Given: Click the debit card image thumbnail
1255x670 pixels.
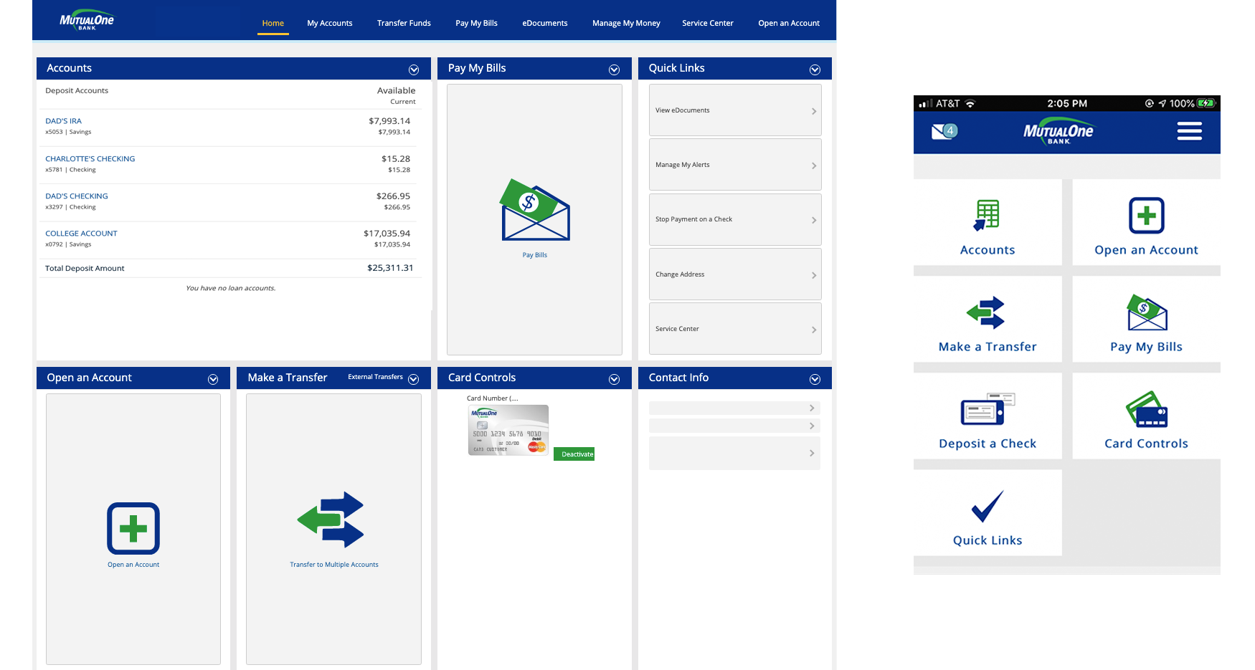Looking at the screenshot, I should click(508, 430).
